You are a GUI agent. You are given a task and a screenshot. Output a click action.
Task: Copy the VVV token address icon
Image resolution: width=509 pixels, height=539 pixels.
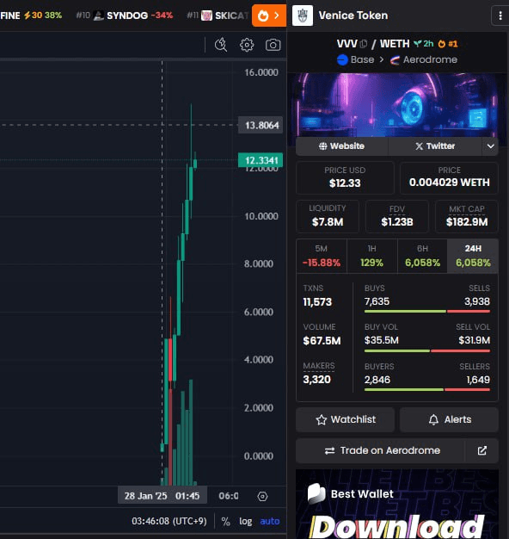click(x=364, y=44)
